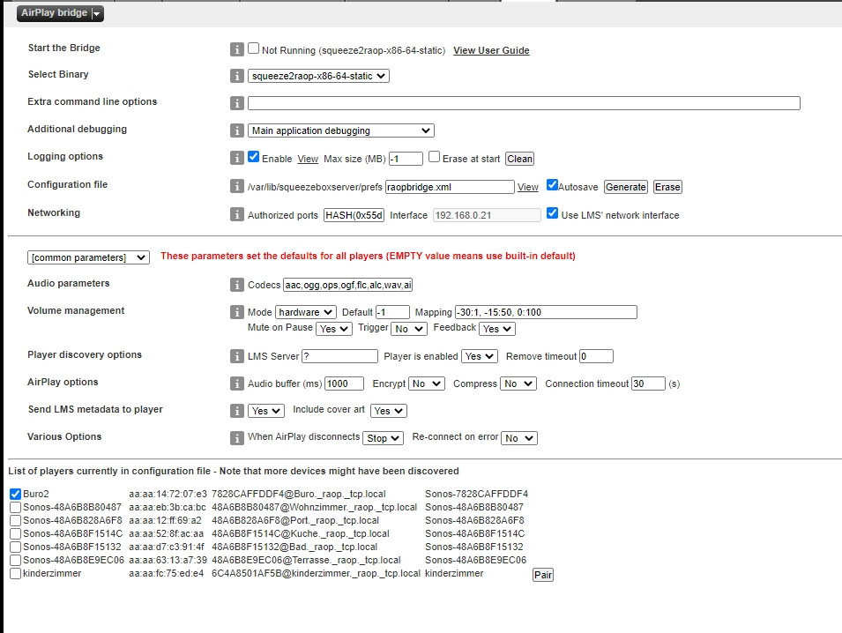
Task: Click the Authorized ports field
Action: [354, 215]
